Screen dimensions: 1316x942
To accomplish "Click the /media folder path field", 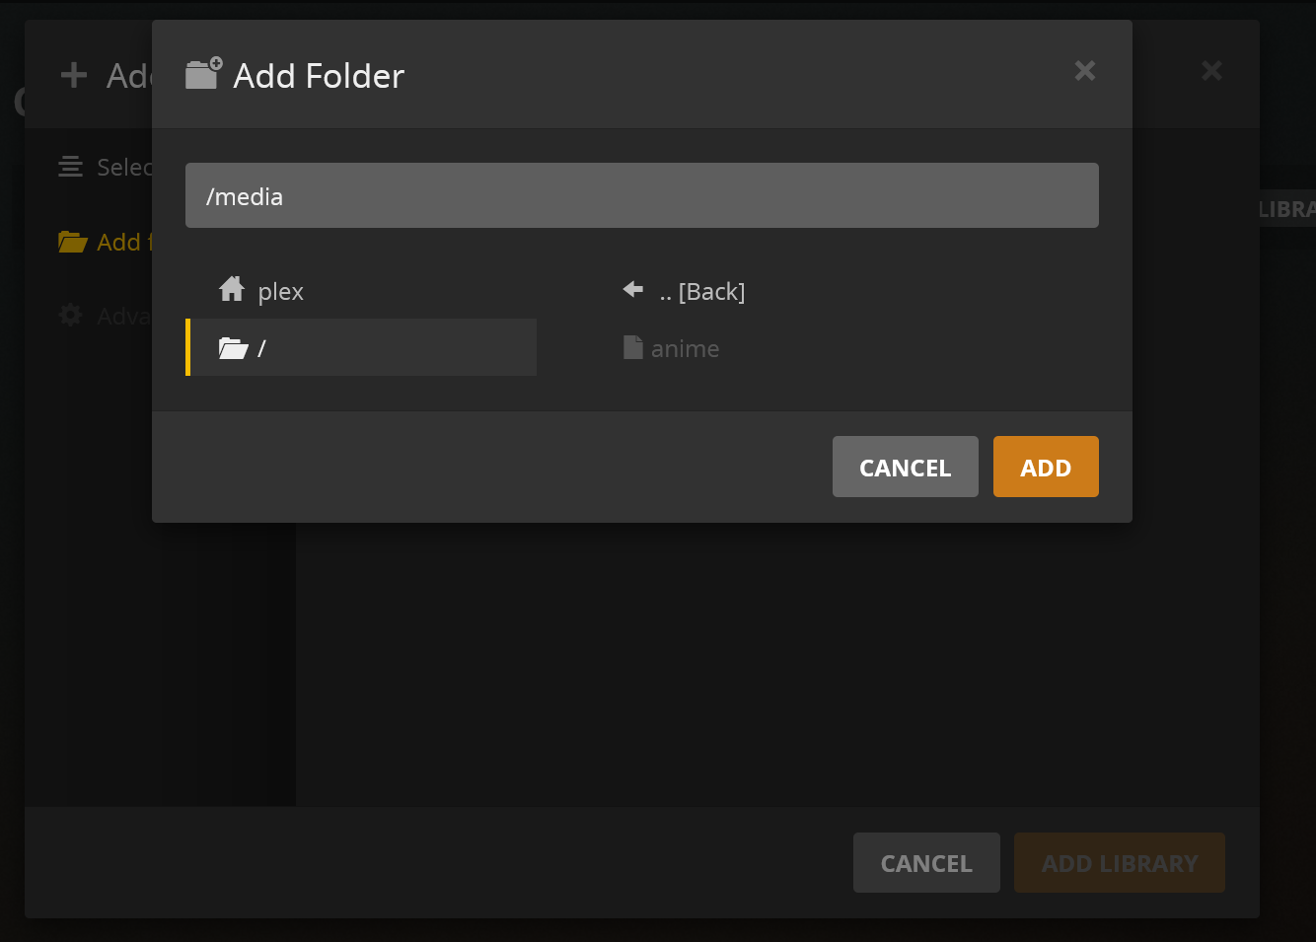I will [641, 195].
